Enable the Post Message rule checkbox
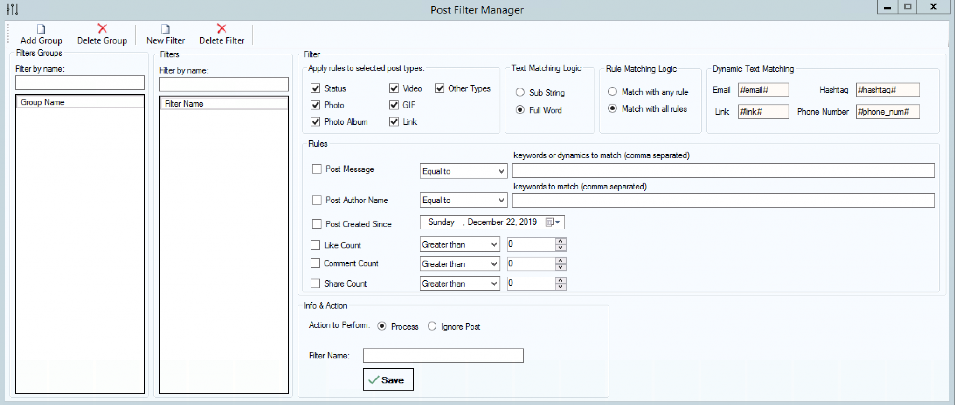955x405 pixels. [x=317, y=169]
